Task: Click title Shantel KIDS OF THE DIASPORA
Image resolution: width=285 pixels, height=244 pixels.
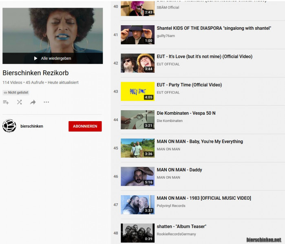Action: click(x=214, y=28)
